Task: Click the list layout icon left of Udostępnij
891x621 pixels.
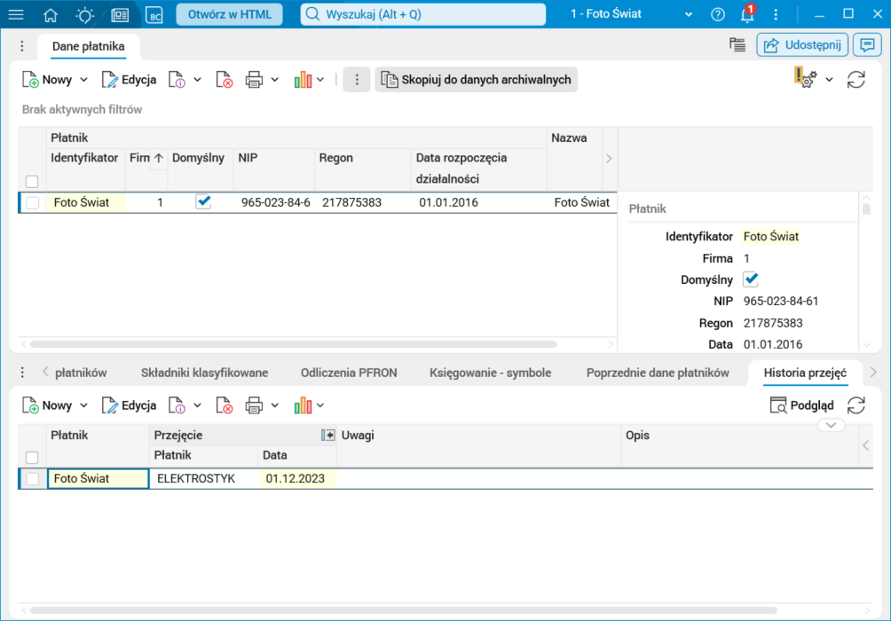Action: pos(737,45)
